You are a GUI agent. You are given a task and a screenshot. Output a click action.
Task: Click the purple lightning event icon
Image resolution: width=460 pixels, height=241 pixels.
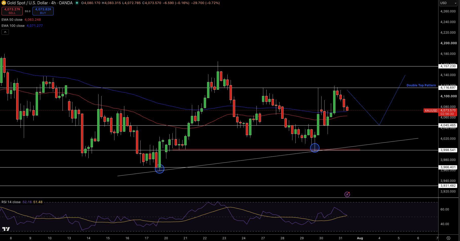[x=347, y=194]
